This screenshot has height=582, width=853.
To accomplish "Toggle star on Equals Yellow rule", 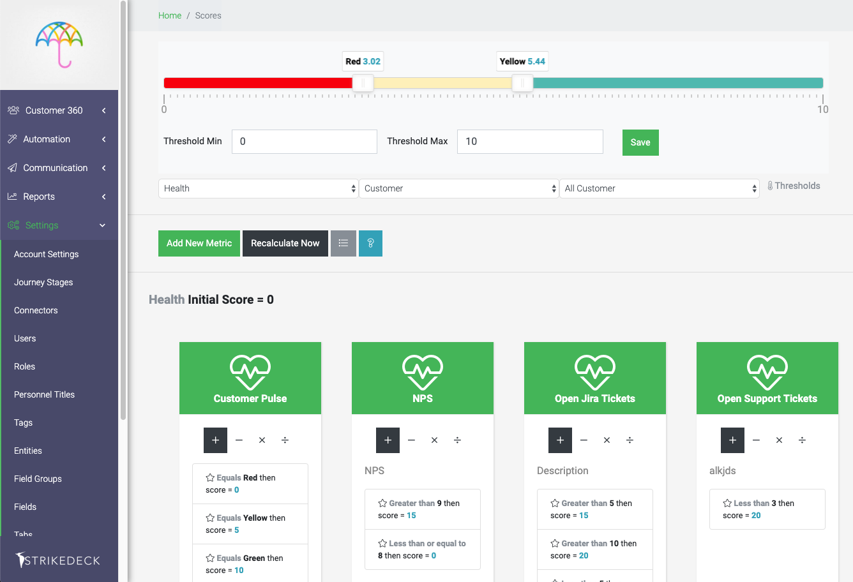I will [x=210, y=518].
